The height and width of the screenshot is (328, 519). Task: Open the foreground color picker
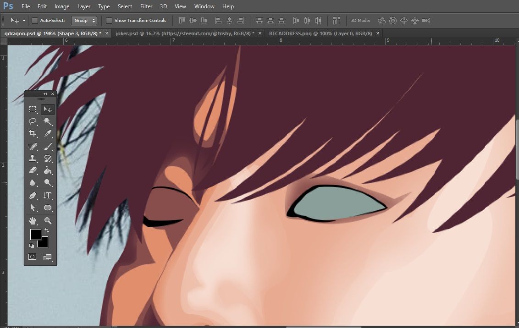[x=35, y=235]
